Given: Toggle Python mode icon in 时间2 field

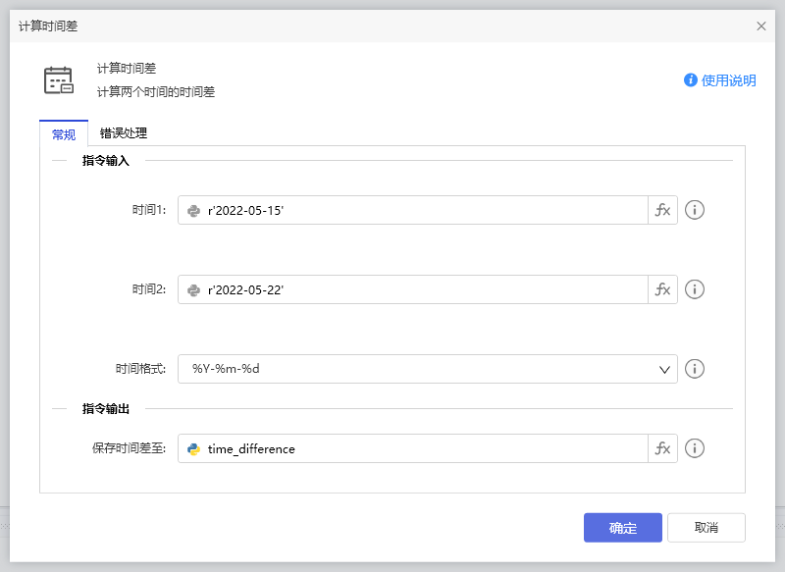Looking at the screenshot, I should tap(194, 289).
